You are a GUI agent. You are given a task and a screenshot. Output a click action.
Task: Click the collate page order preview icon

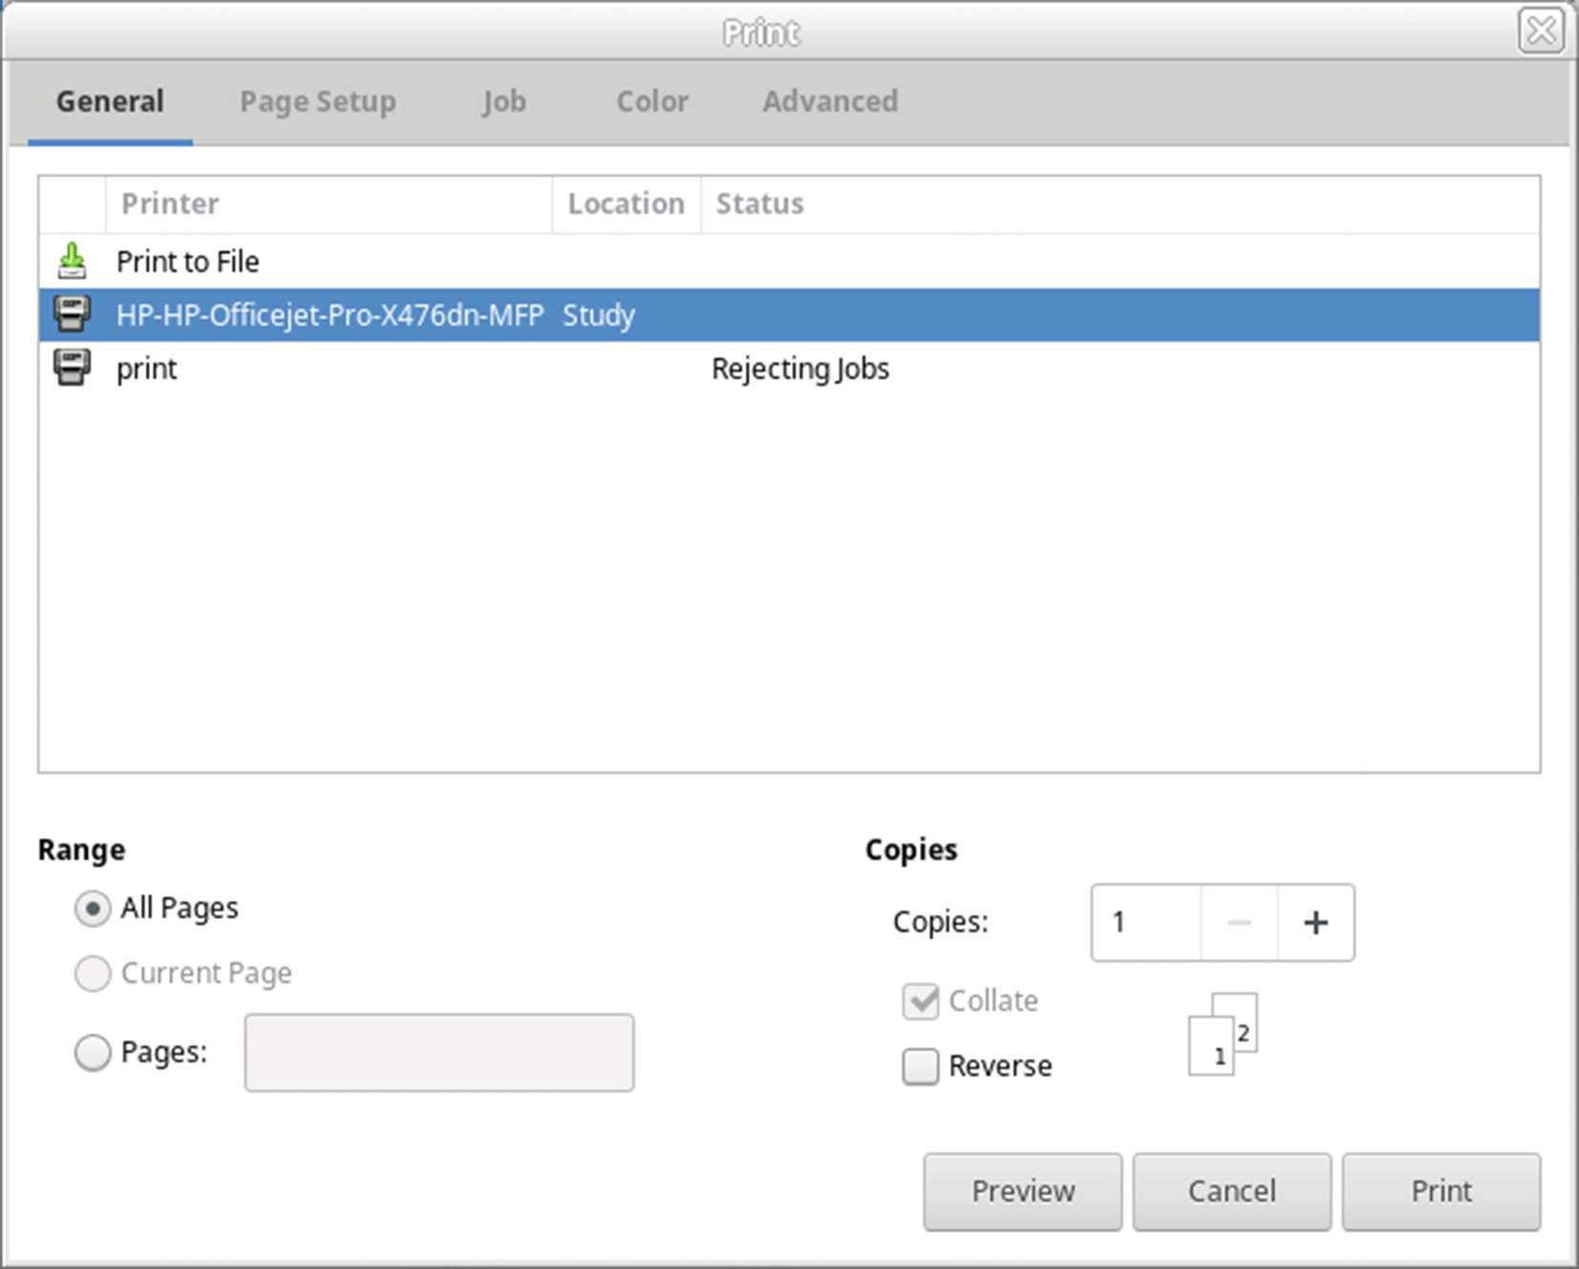point(1222,1034)
